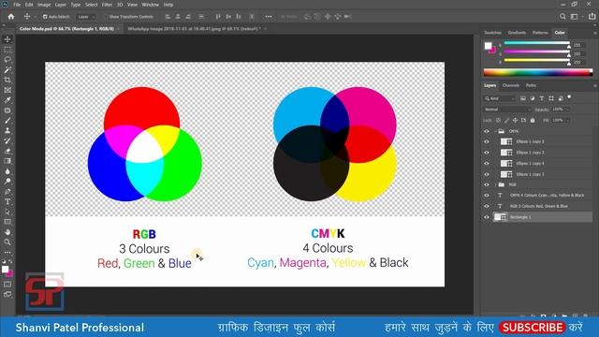
Task: Select the Hand tool
Action: pyautogui.click(x=7, y=232)
